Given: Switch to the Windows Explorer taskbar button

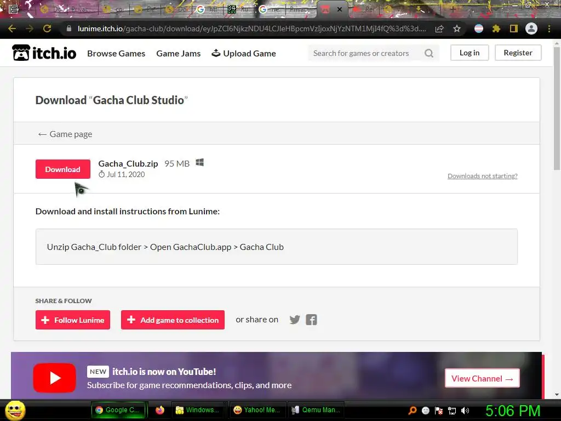Looking at the screenshot, I should pos(197,410).
